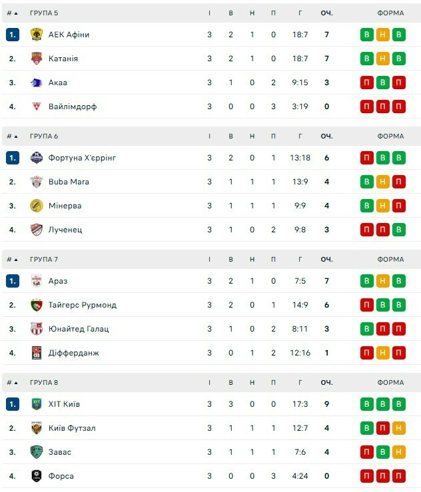Toggle the Група 6 rank sort arrow
The height and width of the screenshot is (492, 421).
(x=16, y=136)
